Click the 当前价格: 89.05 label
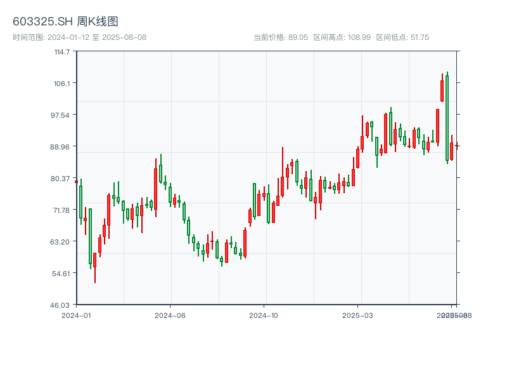Image resolution: width=507 pixels, height=380 pixels. pos(281,37)
